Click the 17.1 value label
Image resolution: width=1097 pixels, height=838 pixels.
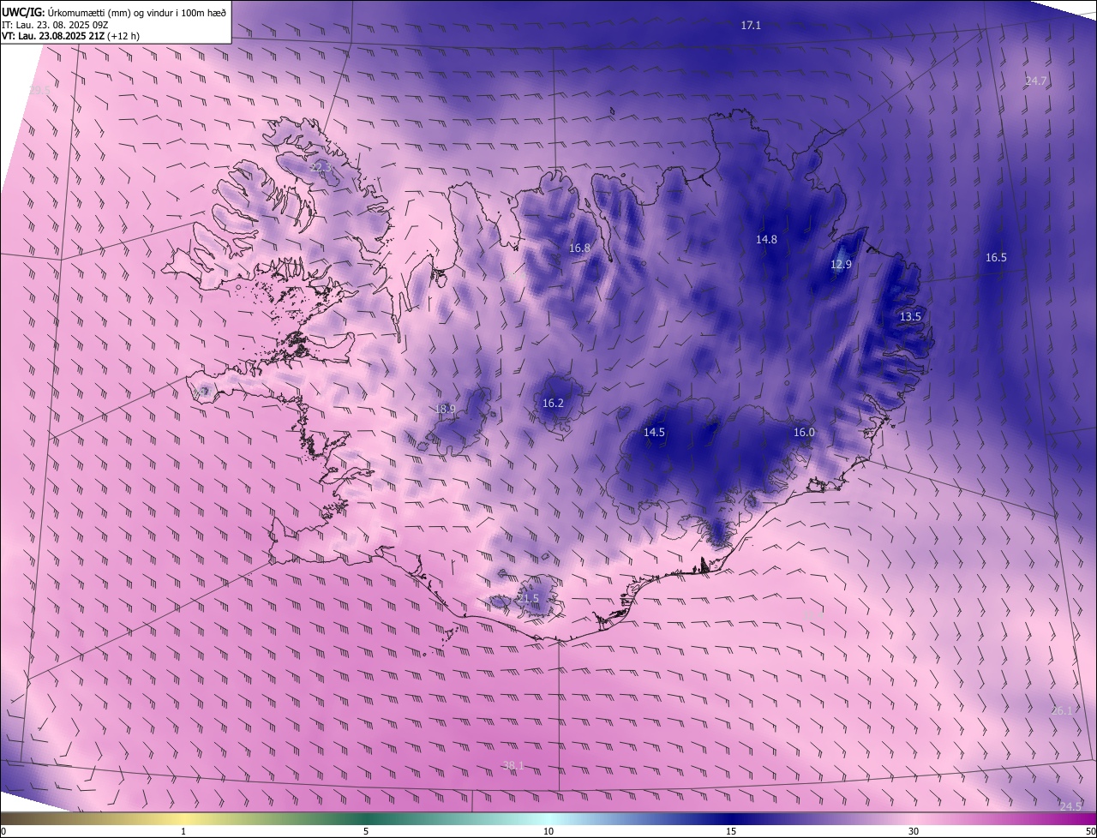[751, 26]
